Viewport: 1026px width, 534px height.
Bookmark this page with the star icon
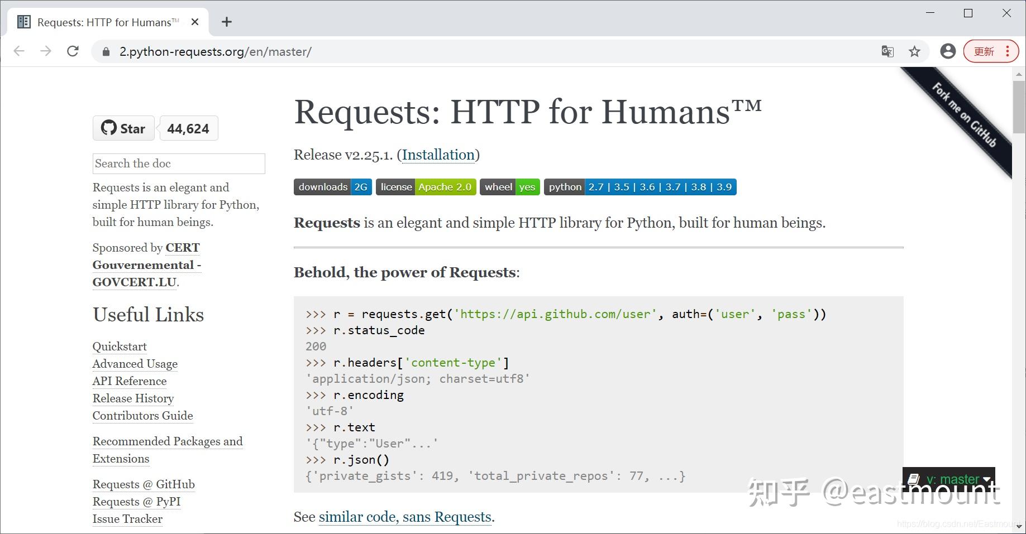click(x=914, y=51)
